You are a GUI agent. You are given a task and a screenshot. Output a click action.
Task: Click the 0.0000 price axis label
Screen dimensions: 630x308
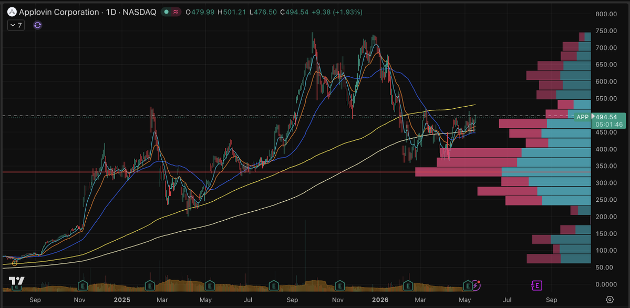tap(606, 284)
